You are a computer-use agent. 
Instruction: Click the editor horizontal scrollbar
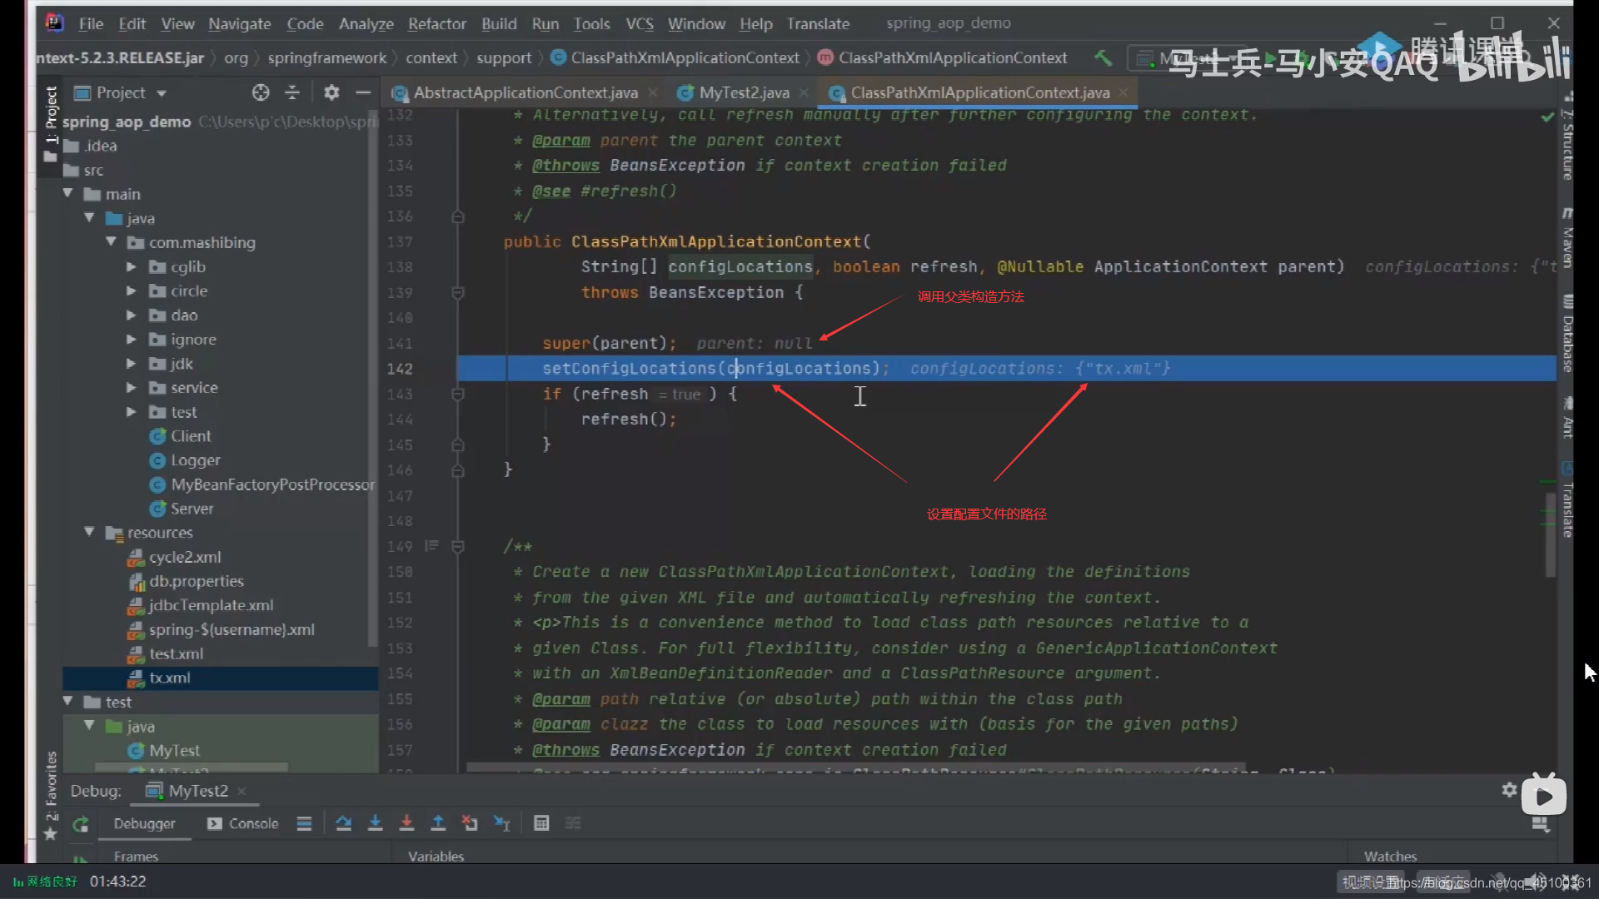(x=855, y=767)
